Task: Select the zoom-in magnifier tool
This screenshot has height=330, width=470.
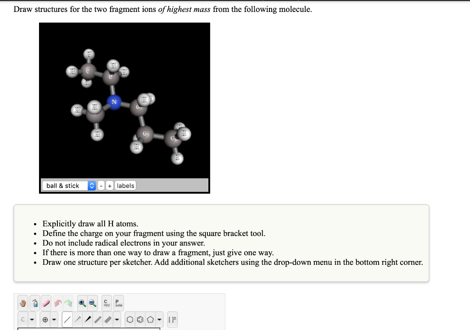Action: click(x=82, y=302)
